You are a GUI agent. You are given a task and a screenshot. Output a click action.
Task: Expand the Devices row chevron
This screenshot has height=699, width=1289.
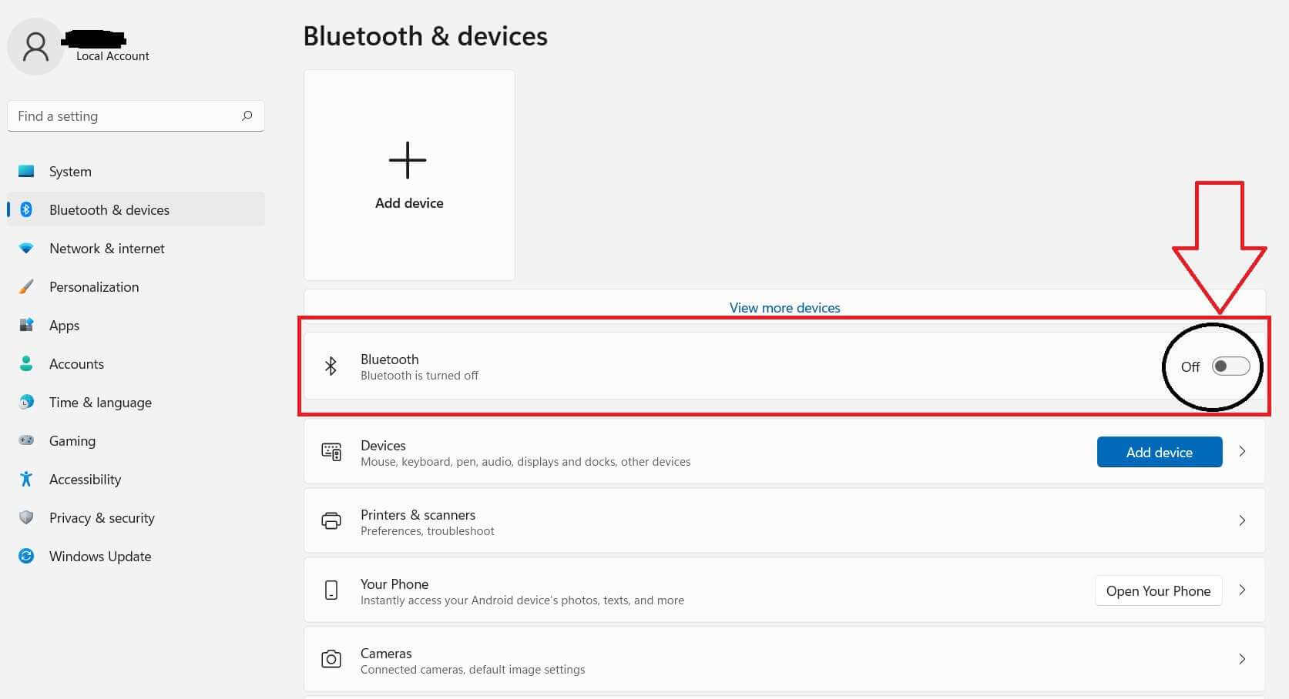pyautogui.click(x=1242, y=452)
